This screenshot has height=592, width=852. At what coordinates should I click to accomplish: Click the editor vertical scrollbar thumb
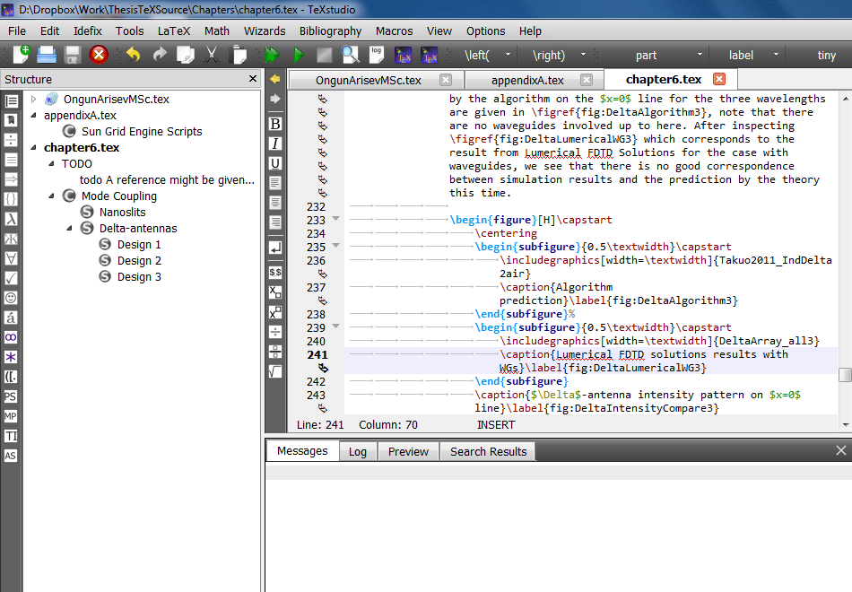coord(845,375)
